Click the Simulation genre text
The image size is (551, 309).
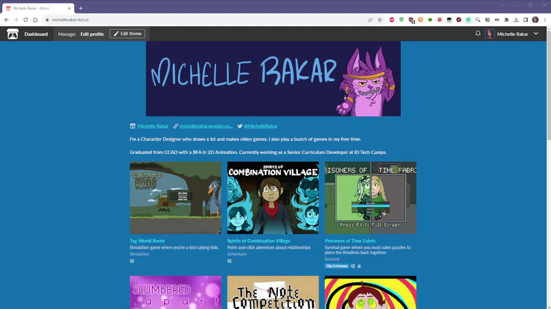[139, 254]
